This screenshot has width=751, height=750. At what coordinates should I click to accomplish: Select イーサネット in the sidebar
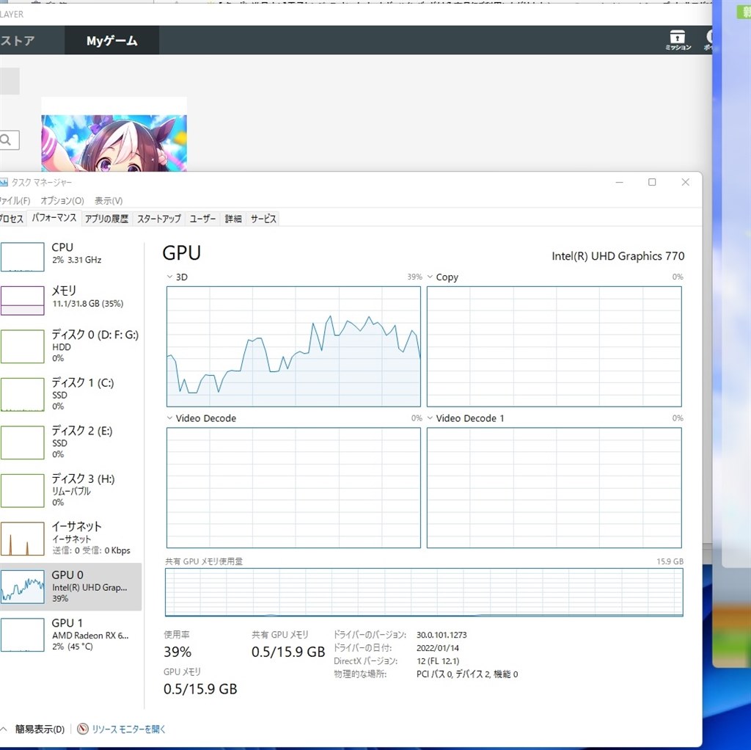click(71, 538)
